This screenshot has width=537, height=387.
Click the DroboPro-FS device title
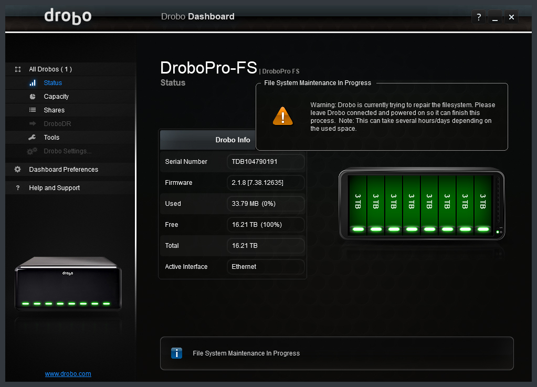[208, 68]
